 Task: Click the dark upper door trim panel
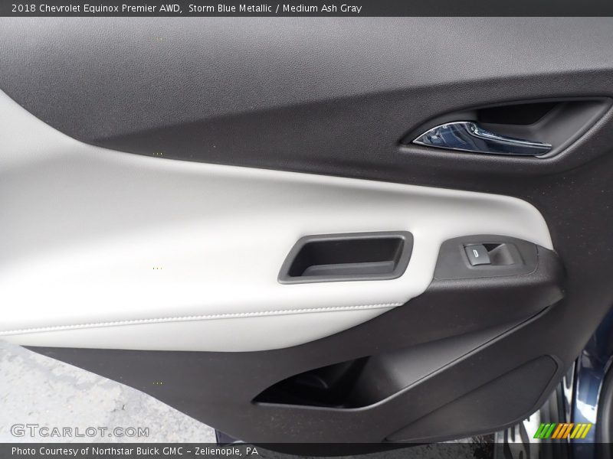pos(230,84)
